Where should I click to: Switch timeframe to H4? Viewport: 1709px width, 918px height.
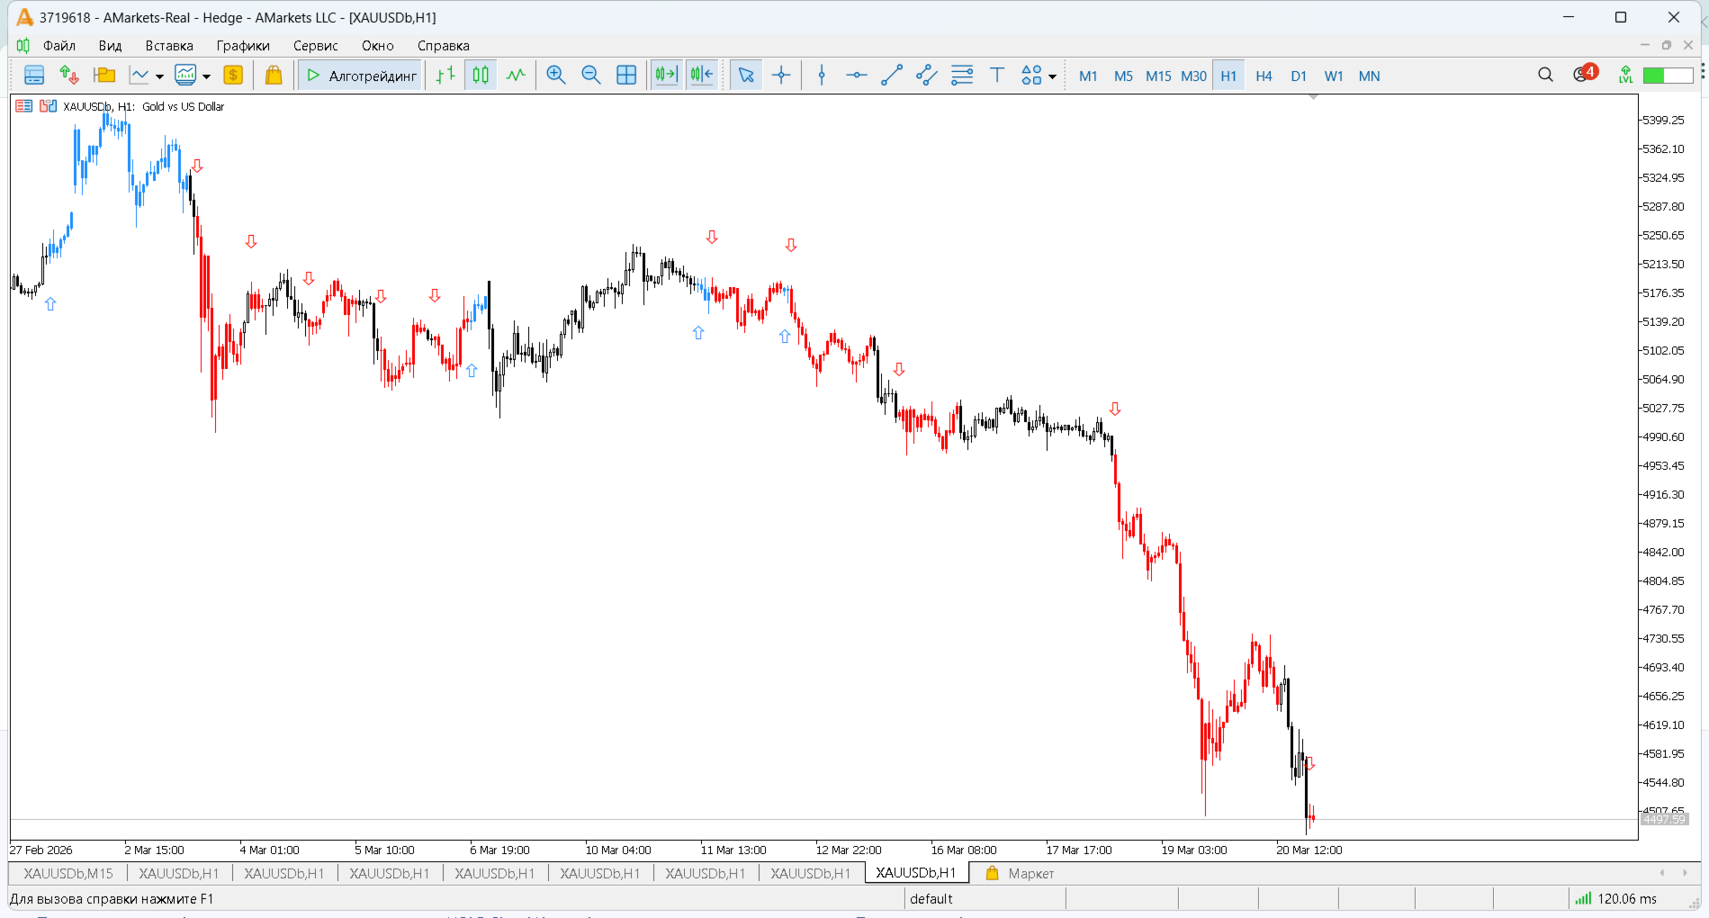pos(1264,76)
